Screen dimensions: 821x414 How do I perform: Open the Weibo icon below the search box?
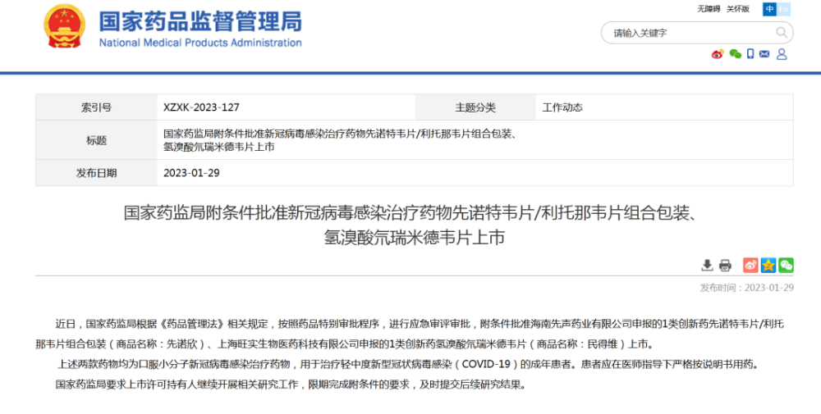(718, 54)
